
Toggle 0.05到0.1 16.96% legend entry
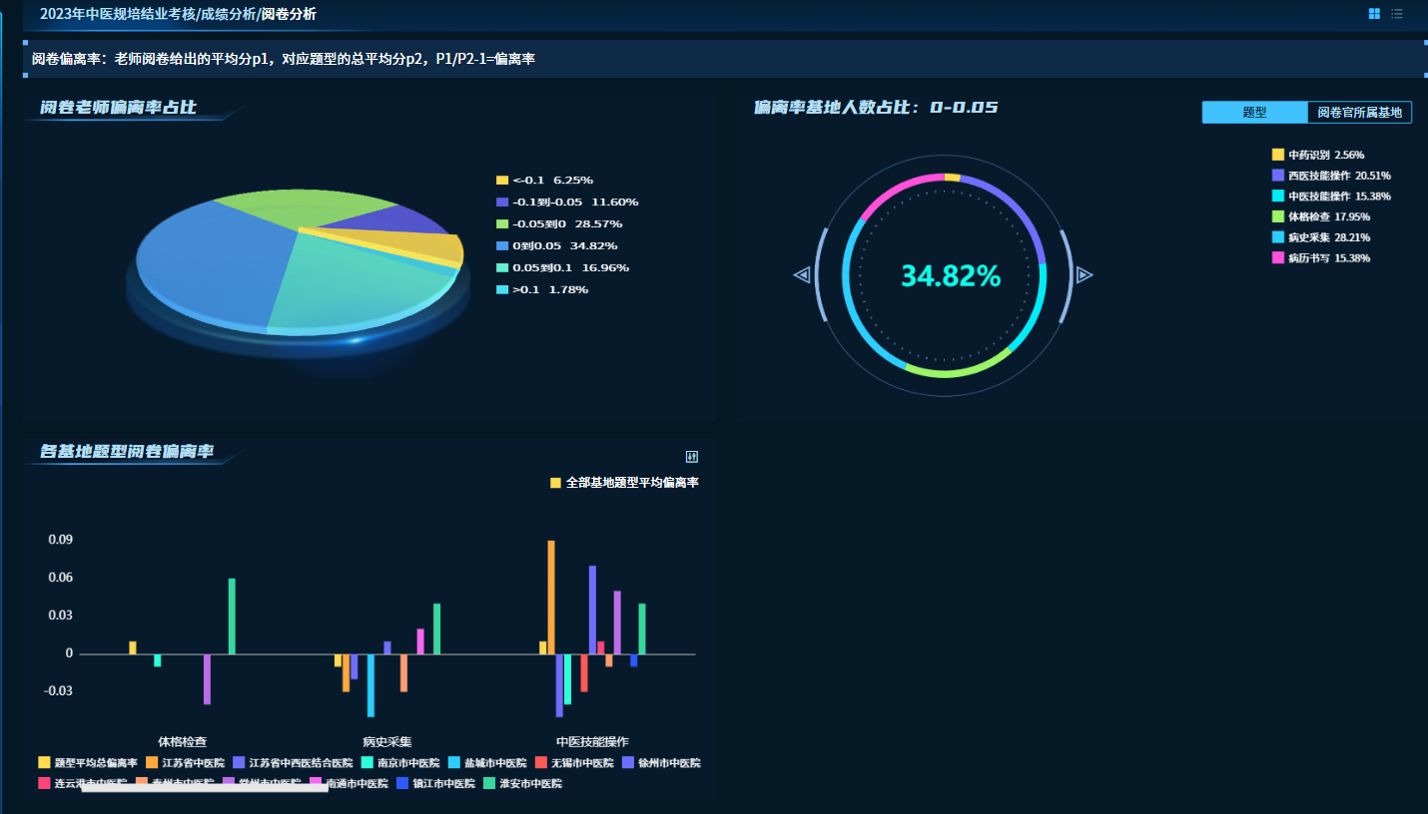[562, 267]
